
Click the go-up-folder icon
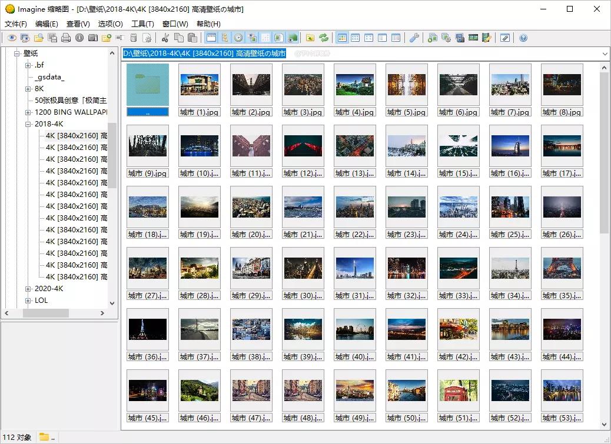(x=310, y=38)
